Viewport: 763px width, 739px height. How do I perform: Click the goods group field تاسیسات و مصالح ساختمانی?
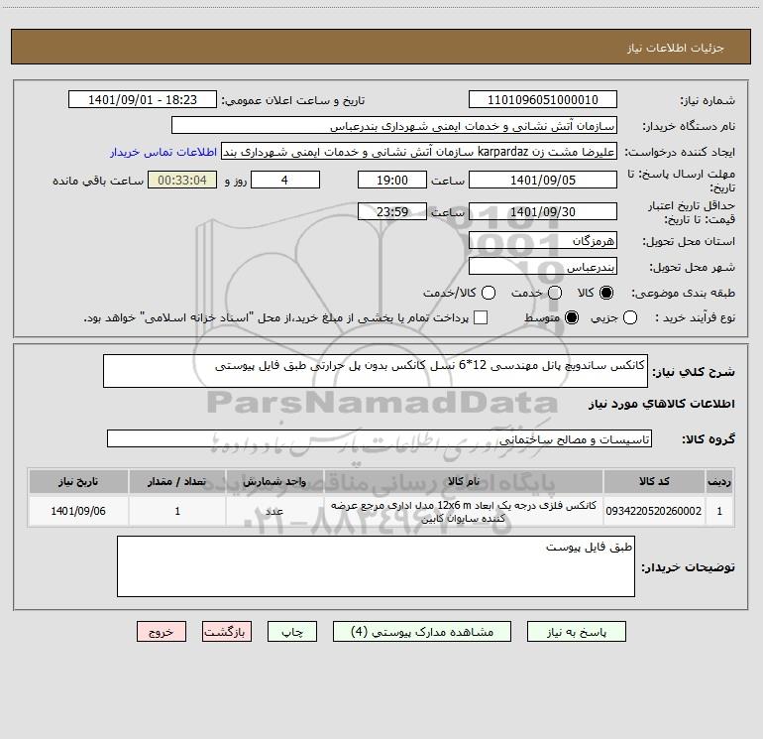[x=380, y=438]
